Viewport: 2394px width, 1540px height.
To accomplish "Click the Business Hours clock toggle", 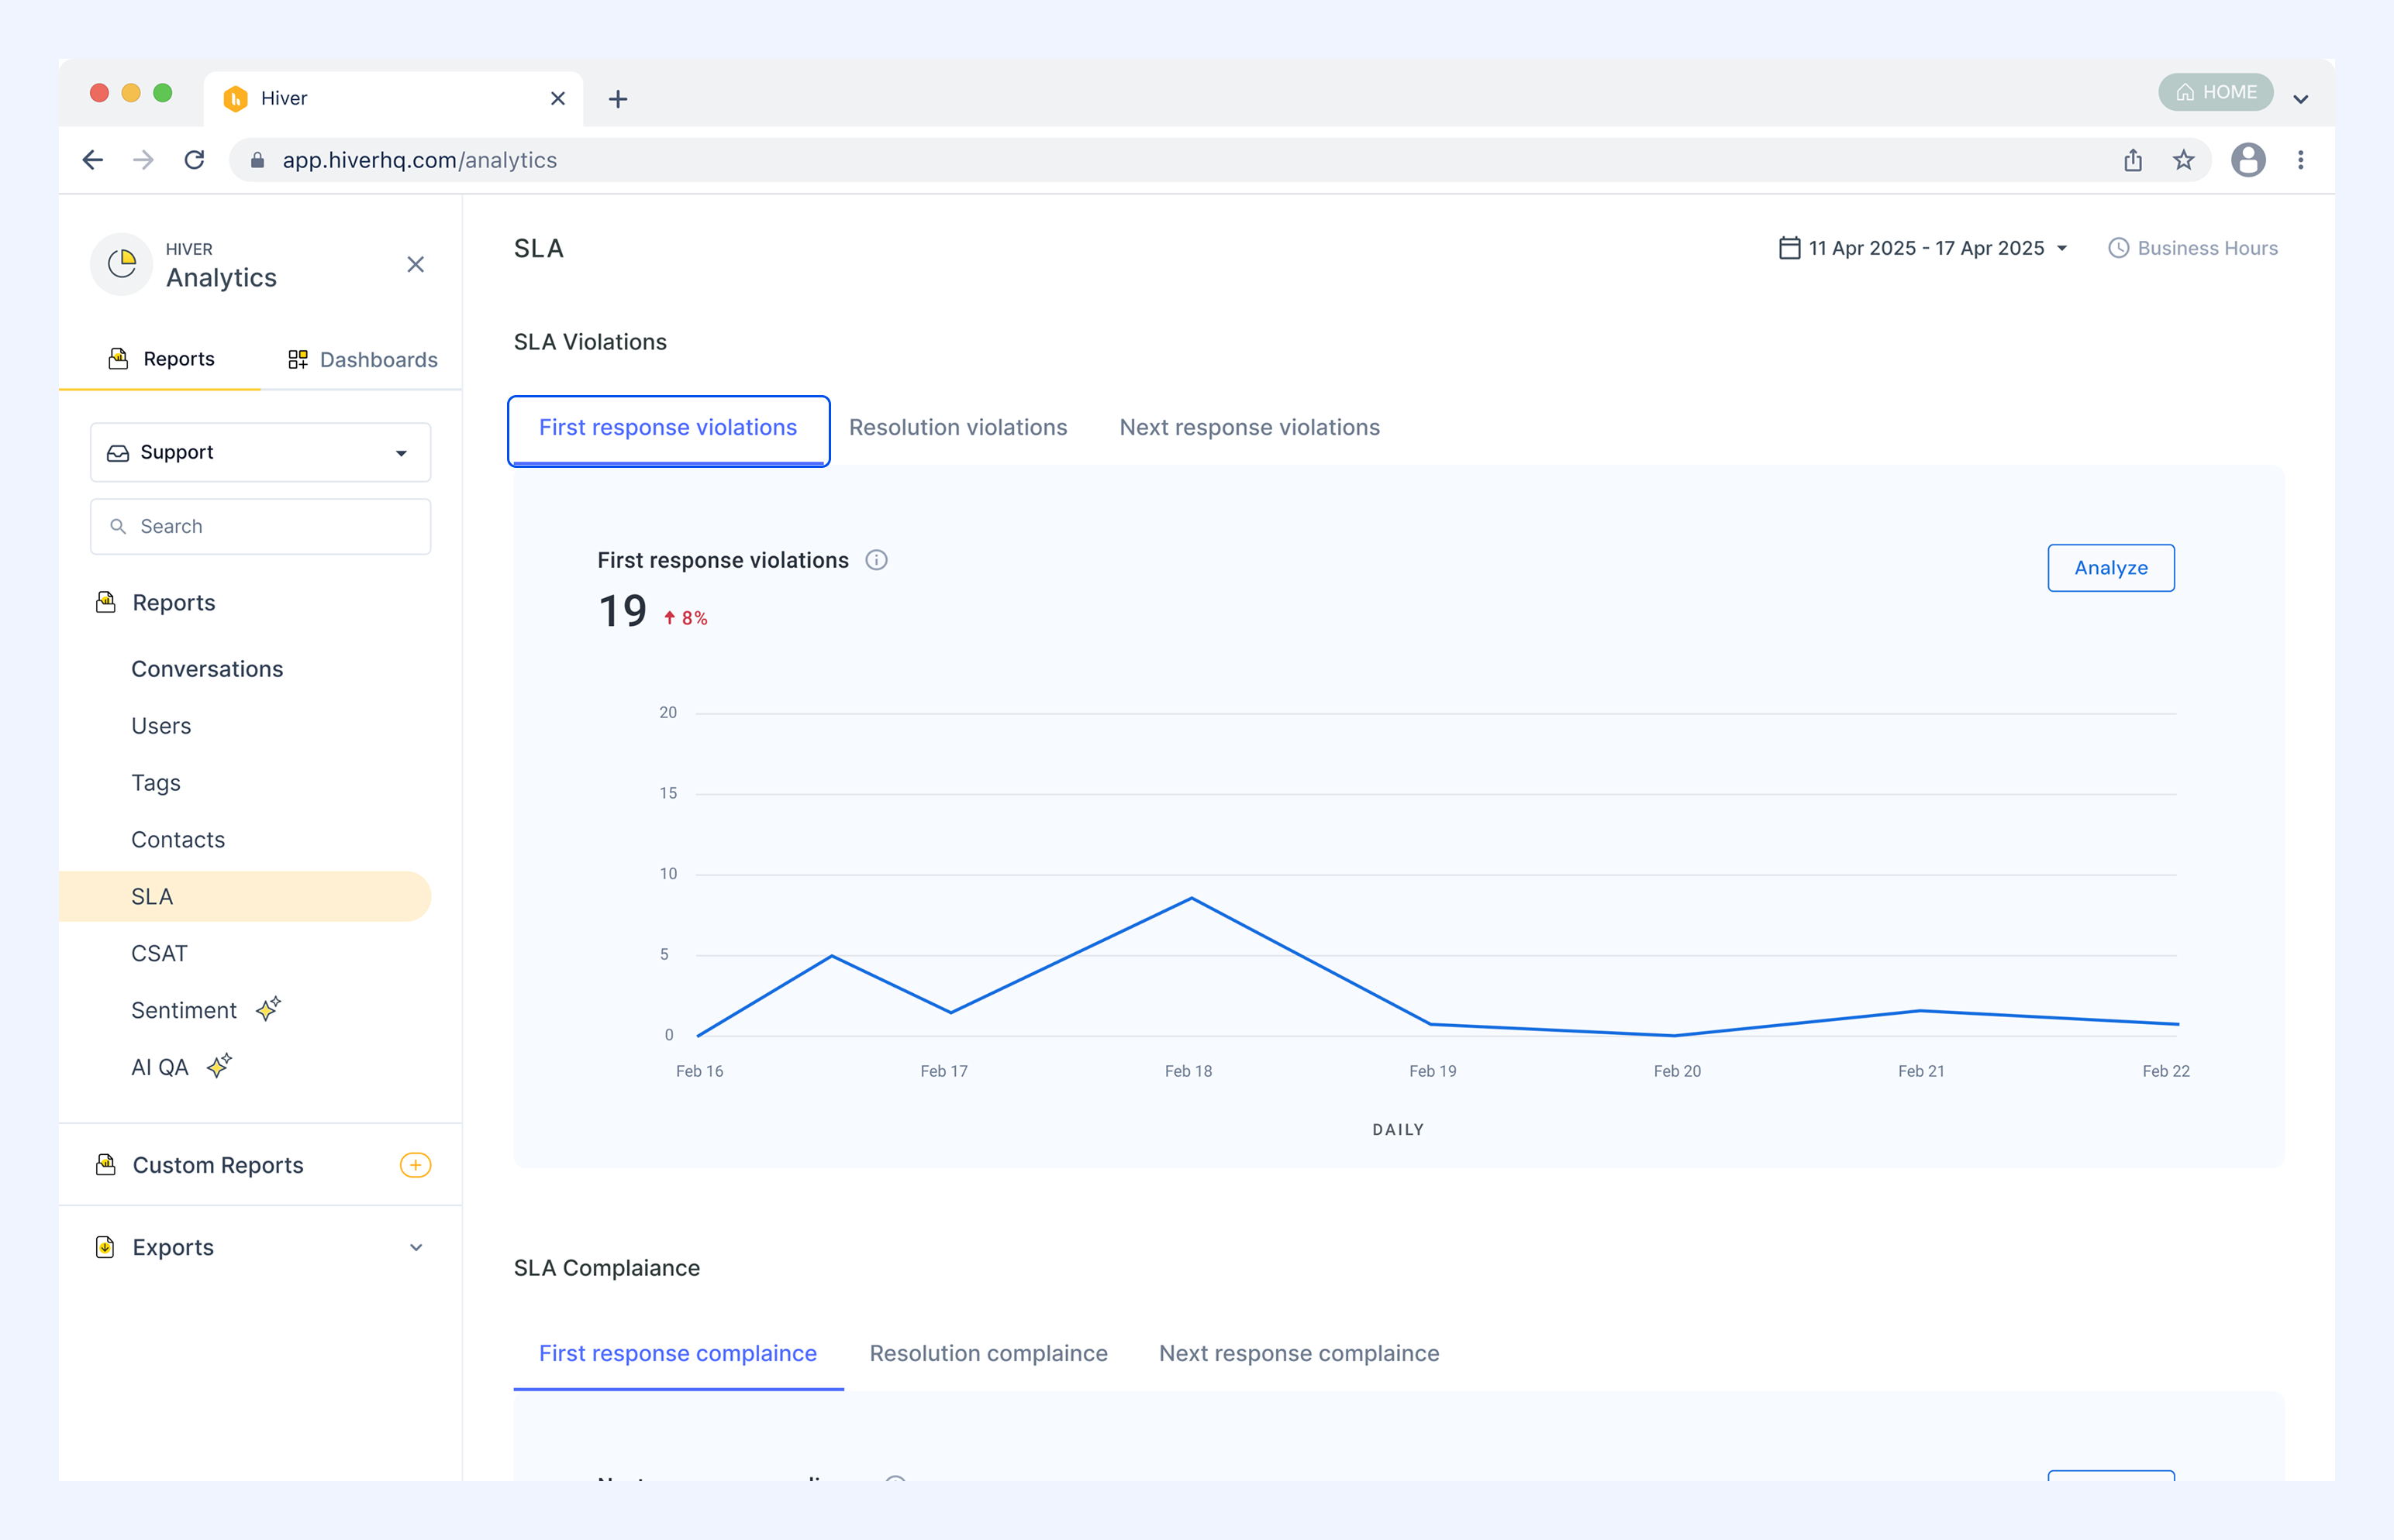I will click(2193, 248).
